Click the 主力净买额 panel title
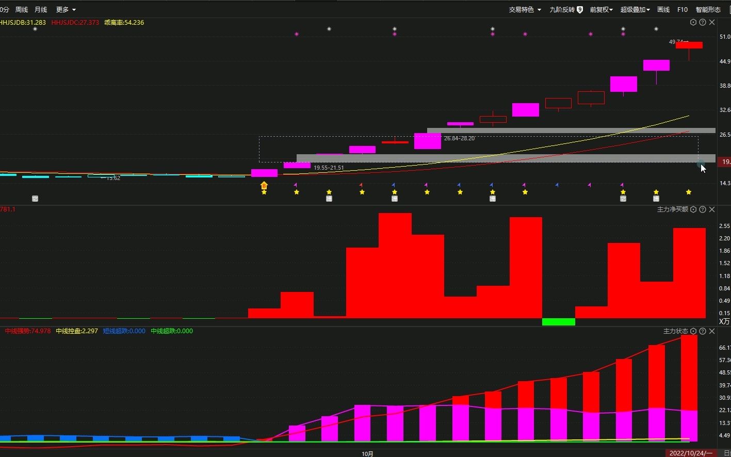Viewport: 731px width, 457px height. (673, 209)
